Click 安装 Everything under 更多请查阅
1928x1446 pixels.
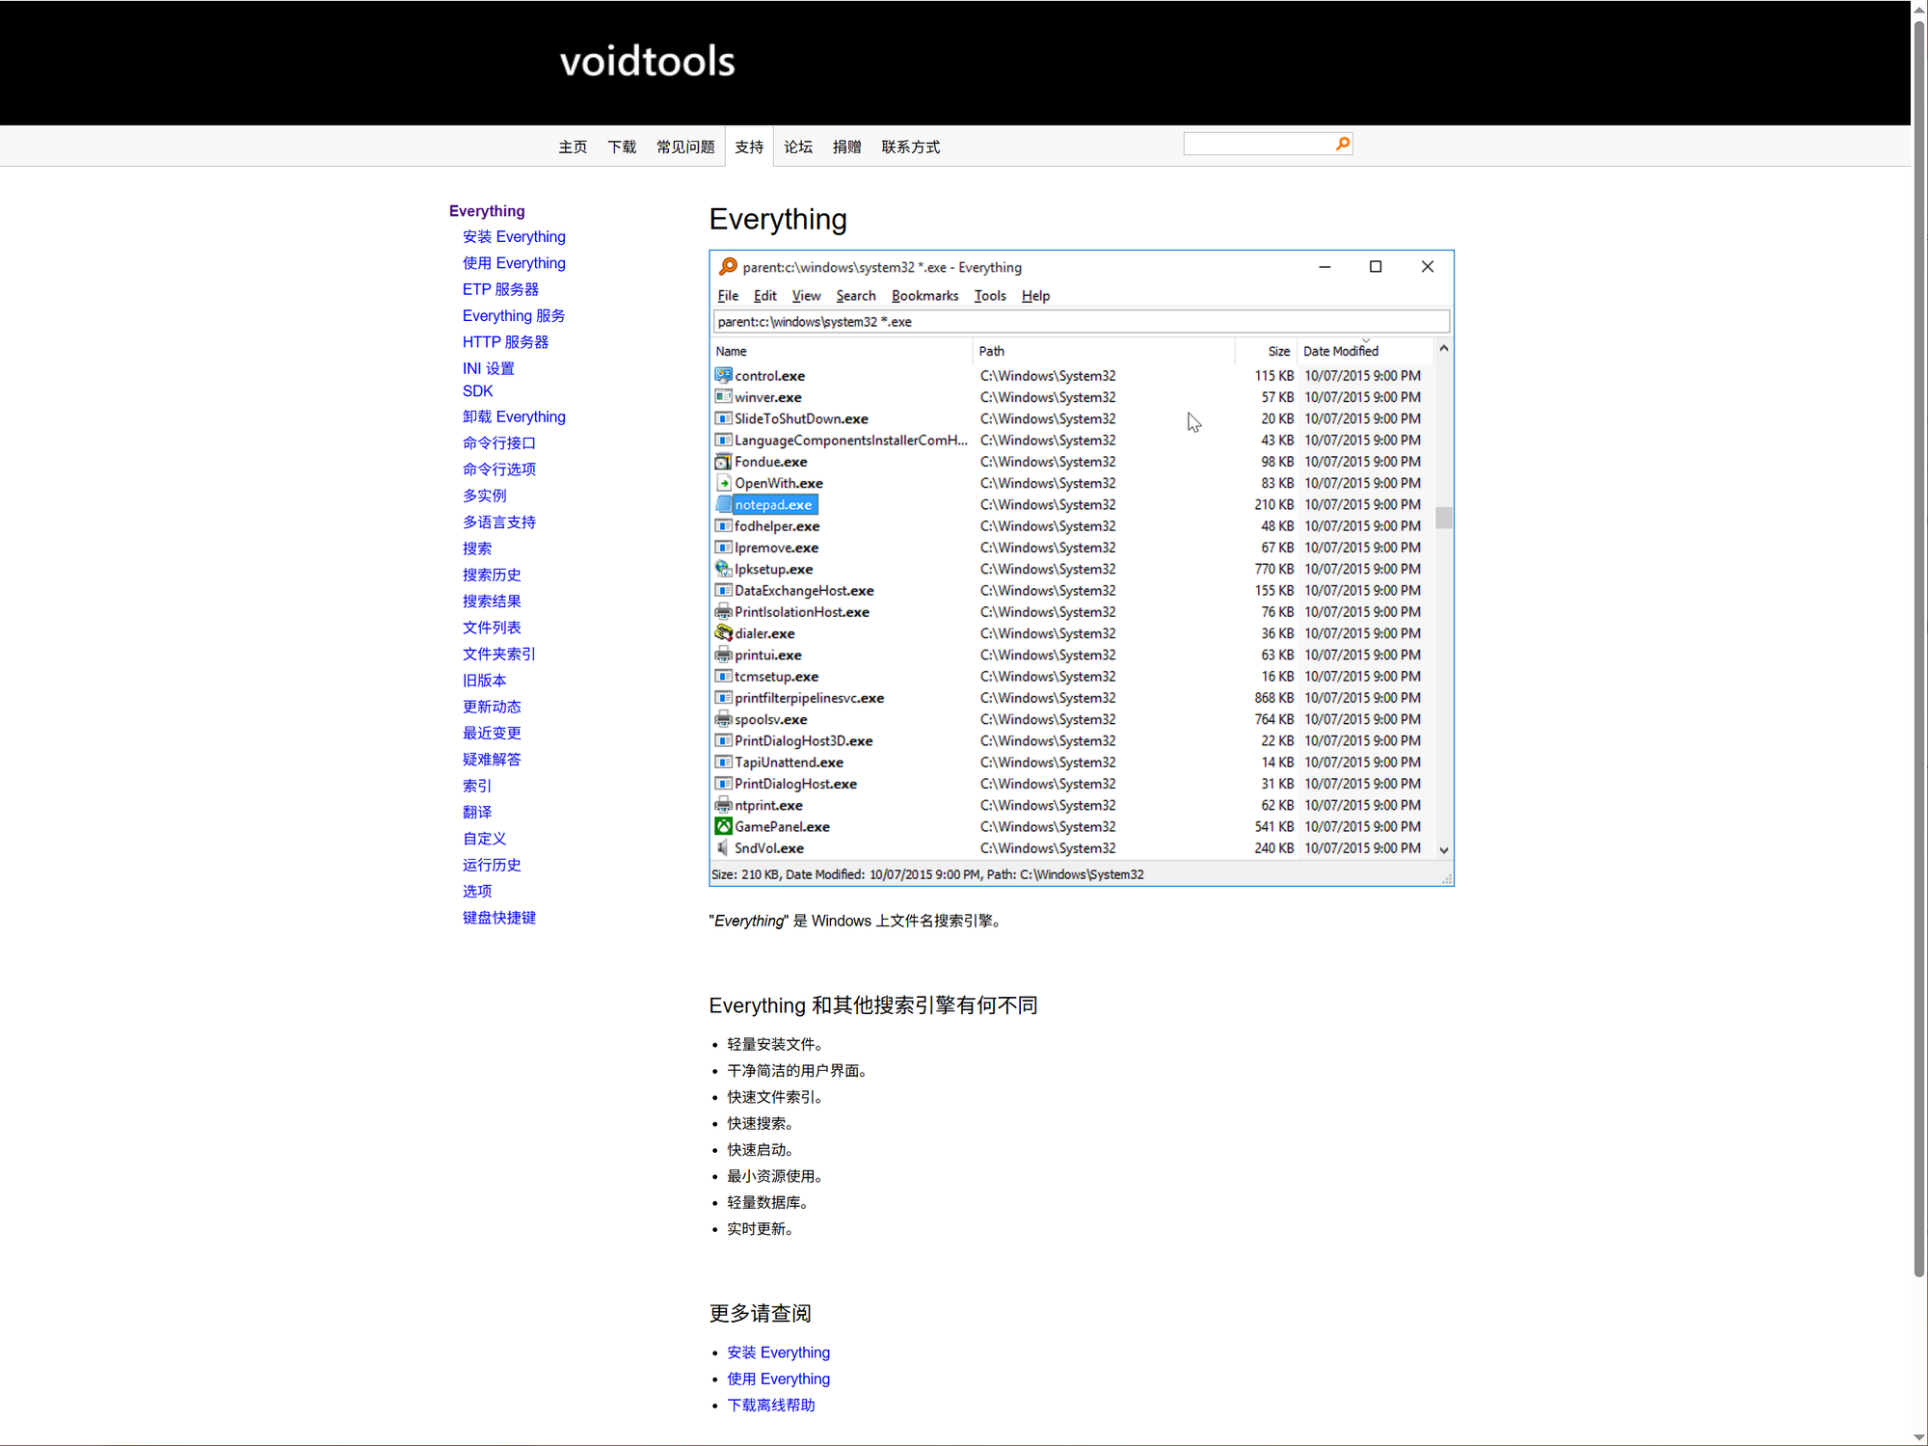click(x=778, y=1352)
